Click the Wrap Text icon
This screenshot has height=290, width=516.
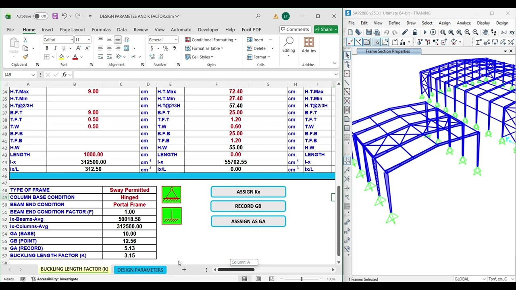pyautogui.click(x=127, y=40)
